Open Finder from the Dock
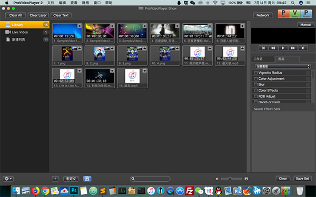The width and height of the screenshot is (316, 197). click(16, 191)
